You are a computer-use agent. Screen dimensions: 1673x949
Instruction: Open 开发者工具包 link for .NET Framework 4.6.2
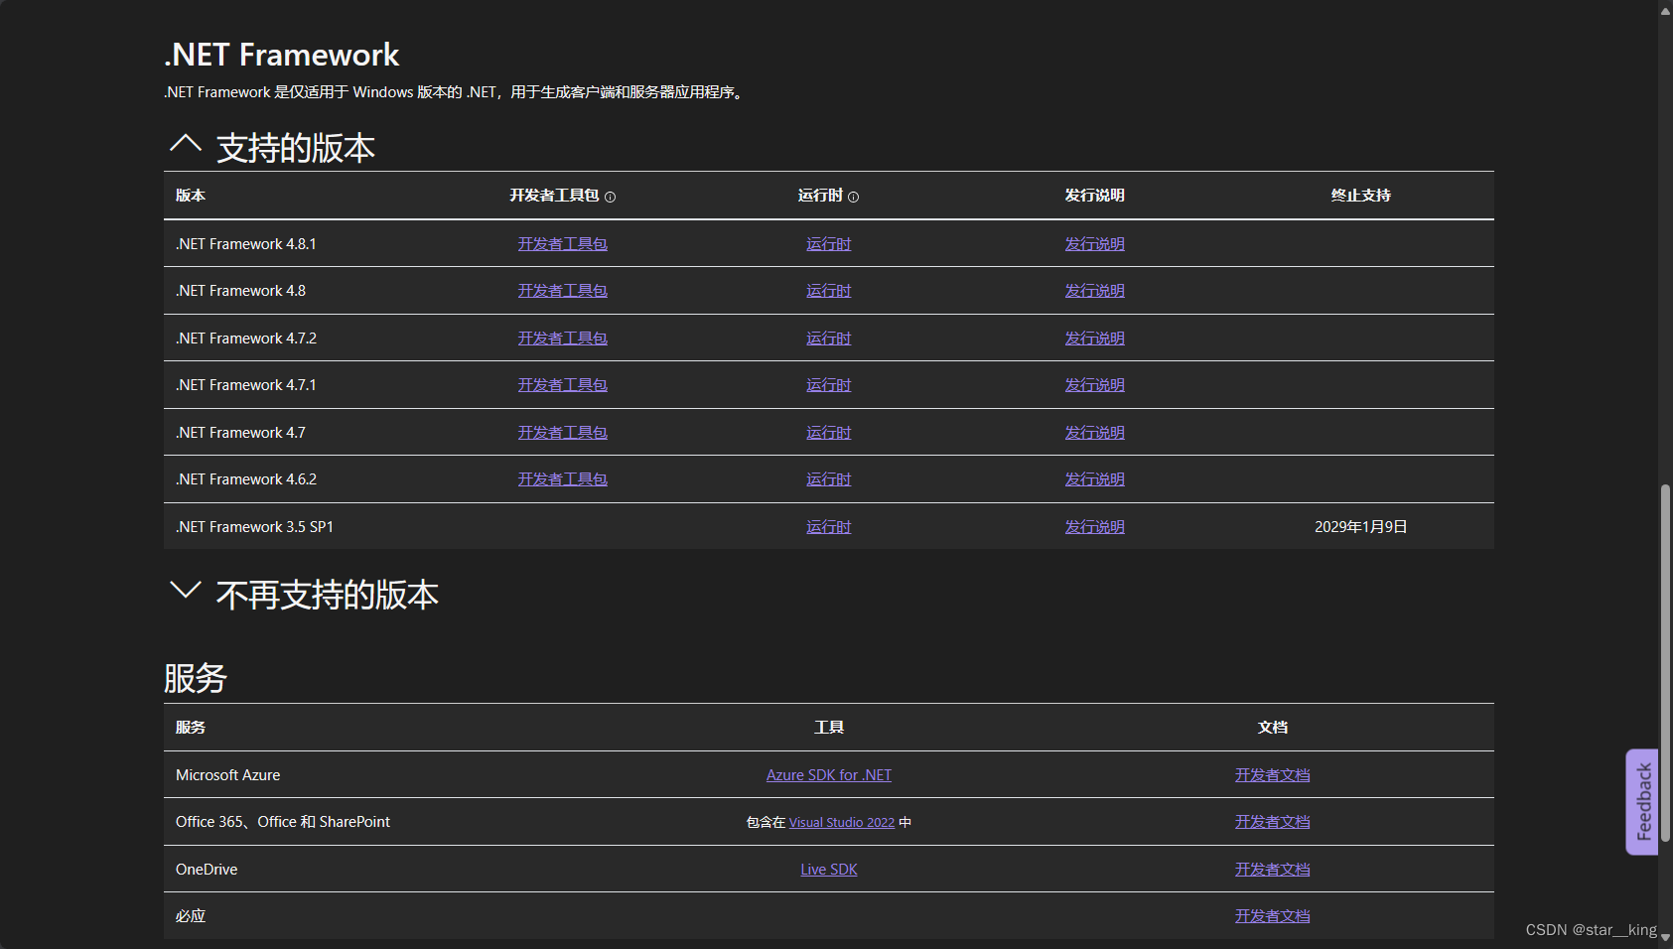[x=562, y=479]
